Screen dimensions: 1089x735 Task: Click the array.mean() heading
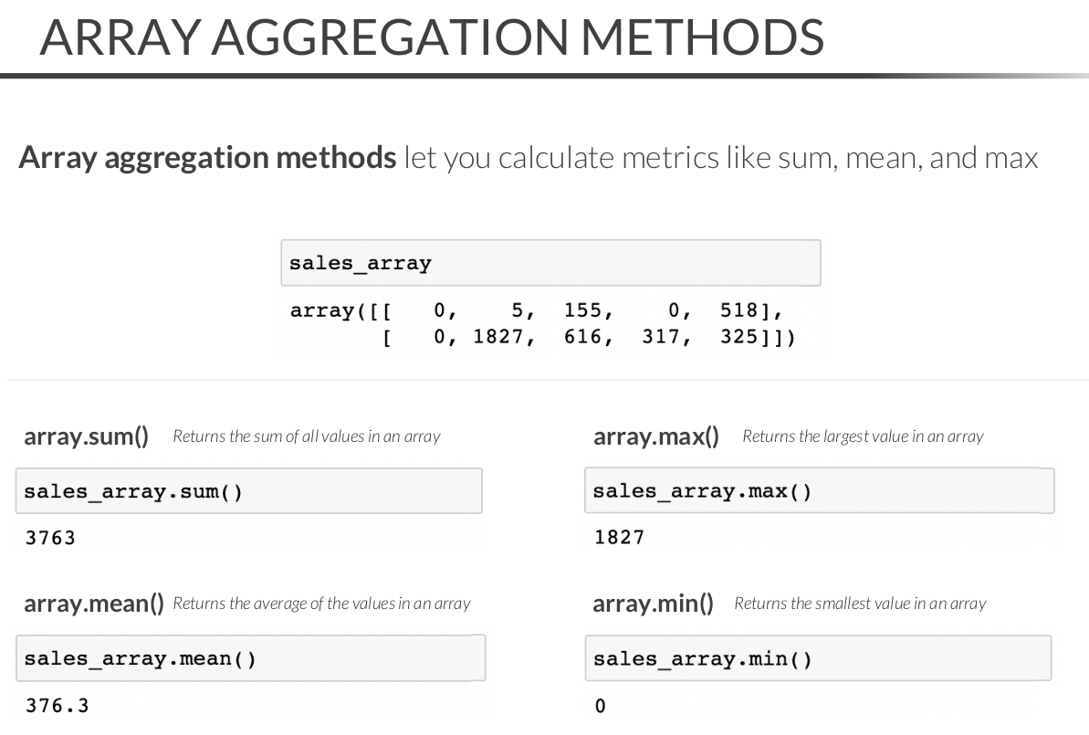click(x=93, y=604)
